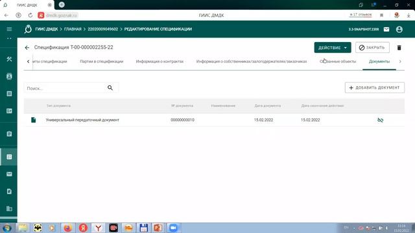Click the search magnifier icon
The width and height of the screenshot is (415, 233).
(x=110, y=88)
